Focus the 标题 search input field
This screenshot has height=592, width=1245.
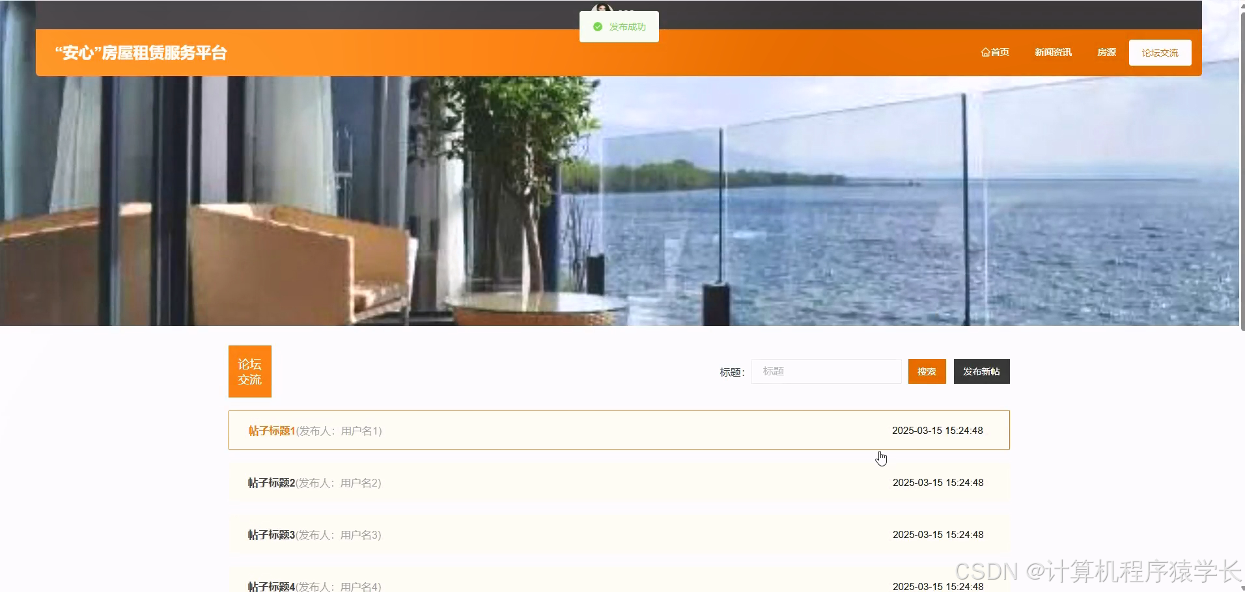click(x=826, y=371)
